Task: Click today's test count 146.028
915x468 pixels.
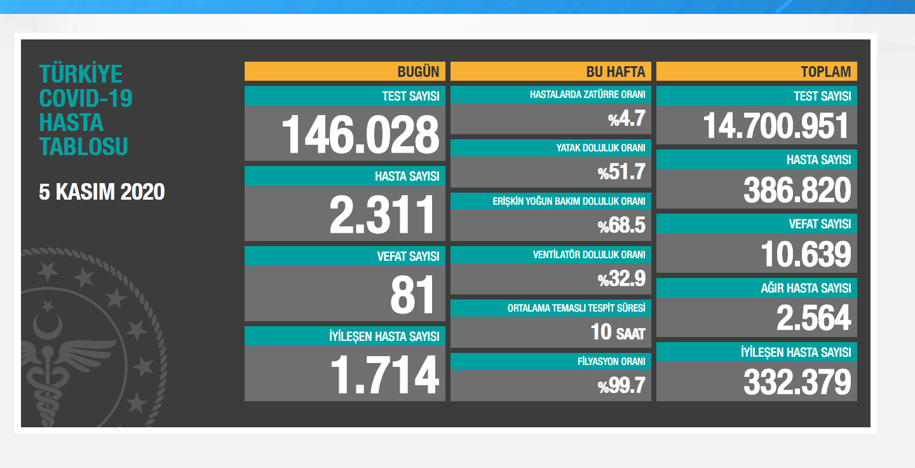Action: (360, 134)
